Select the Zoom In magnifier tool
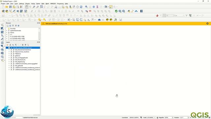Image resolution: width=211 pixels, height=119 pixels. [34, 7]
